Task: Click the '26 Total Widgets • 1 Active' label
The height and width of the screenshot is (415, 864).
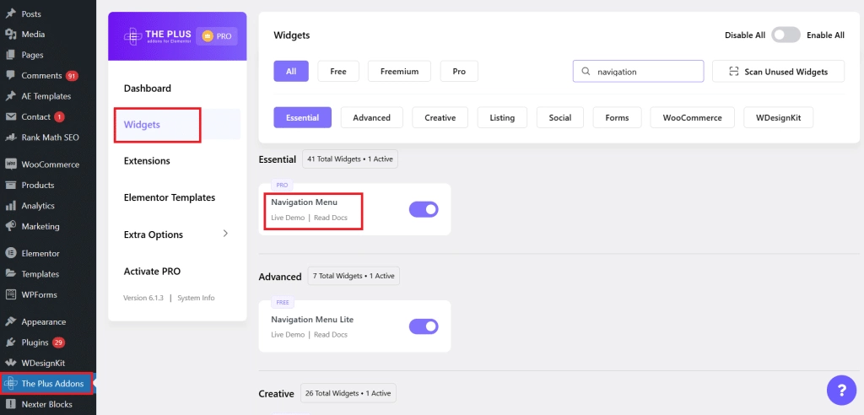Action: click(x=348, y=393)
